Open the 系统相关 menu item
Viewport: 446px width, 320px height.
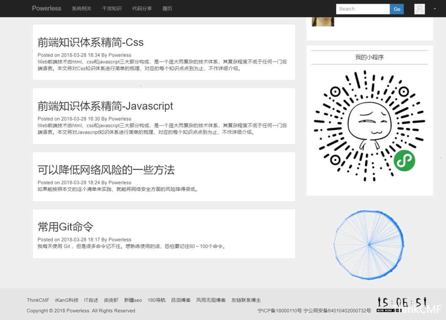(81, 9)
